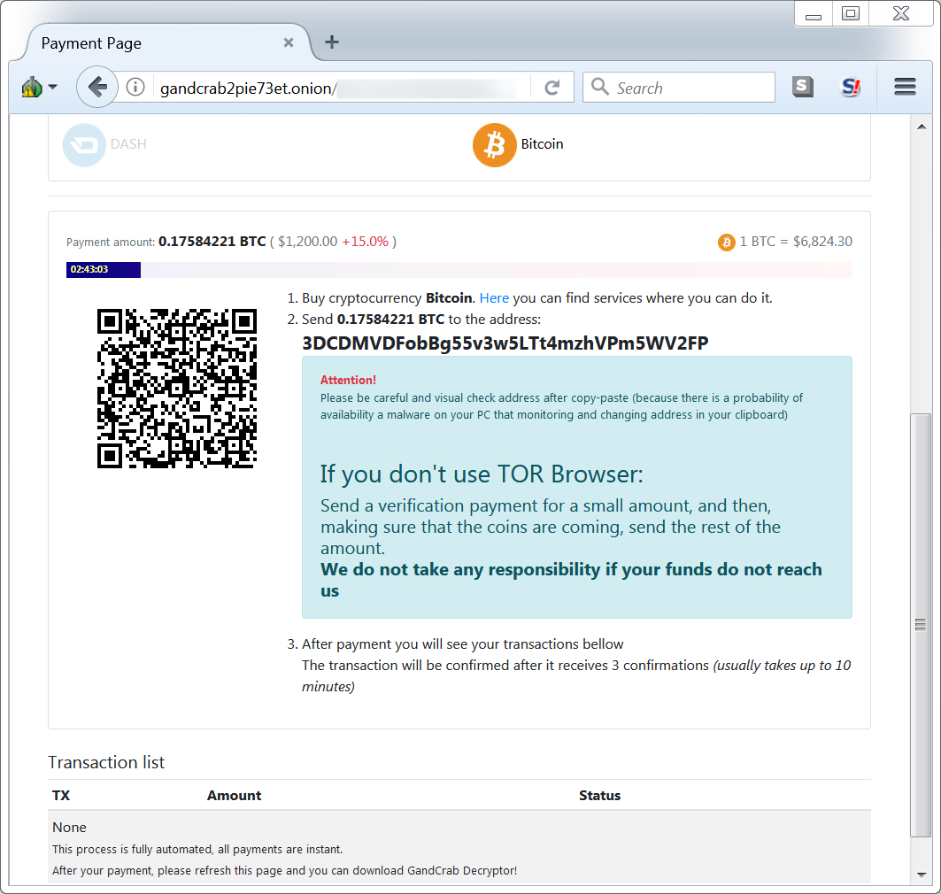Click the 'If you don't use TOR Browser' heading
941x894 pixels.
click(482, 474)
